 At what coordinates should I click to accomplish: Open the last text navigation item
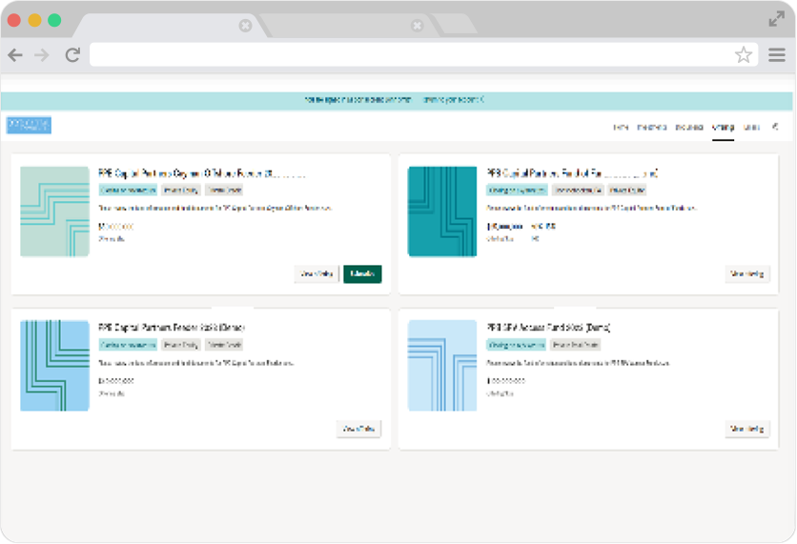pyautogui.click(x=751, y=127)
